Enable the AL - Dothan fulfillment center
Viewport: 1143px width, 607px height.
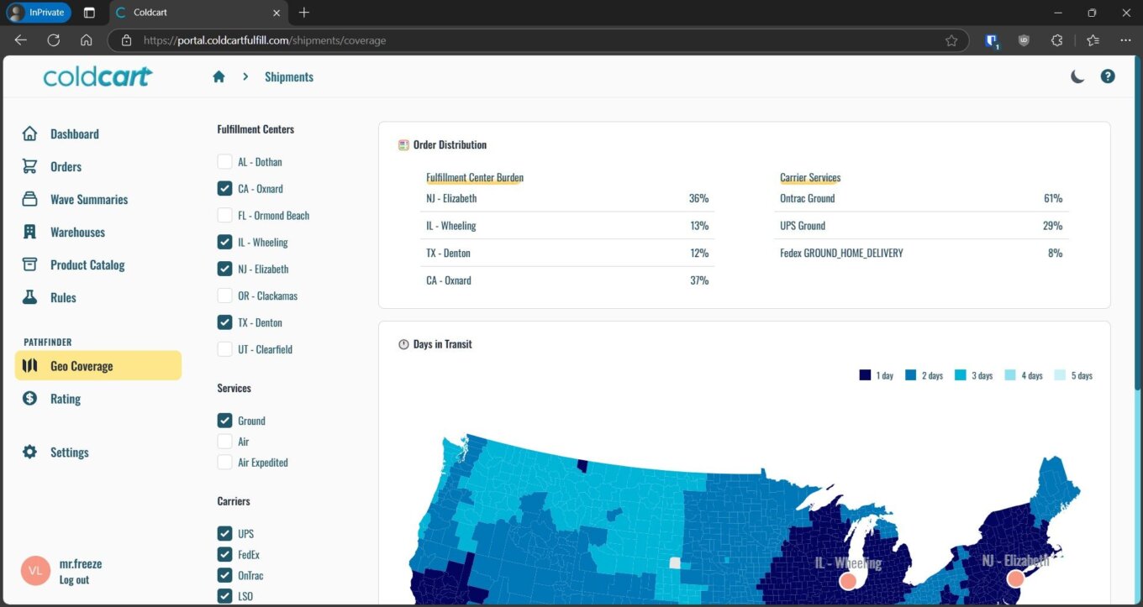click(224, 161)
